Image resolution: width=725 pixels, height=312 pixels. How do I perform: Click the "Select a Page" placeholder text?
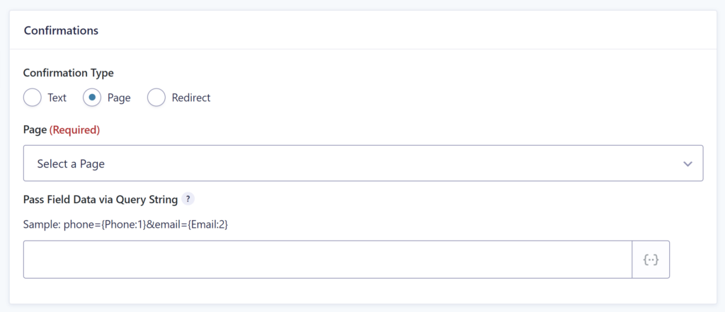coord(71,163)
